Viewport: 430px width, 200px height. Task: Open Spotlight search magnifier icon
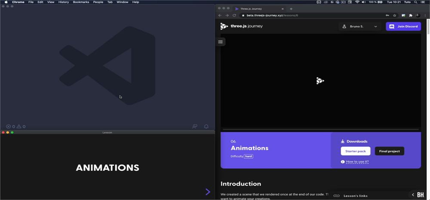[x=416, y=2]
